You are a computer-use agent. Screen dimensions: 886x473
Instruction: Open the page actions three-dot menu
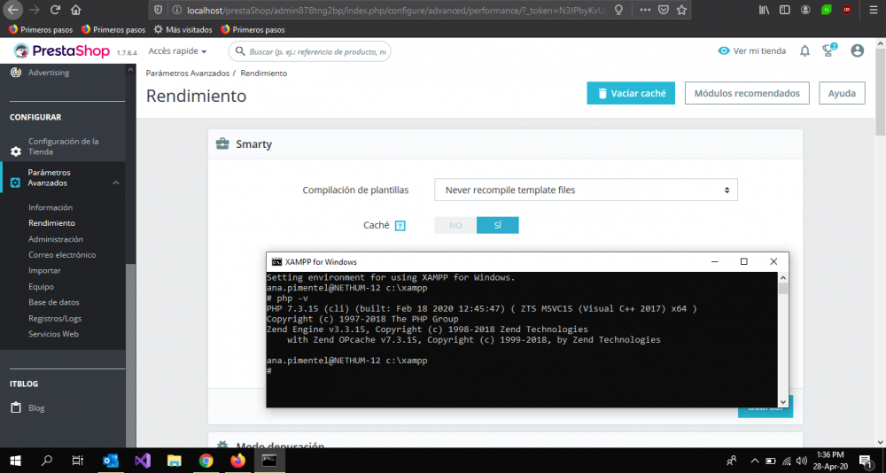(x=645, y=10)
